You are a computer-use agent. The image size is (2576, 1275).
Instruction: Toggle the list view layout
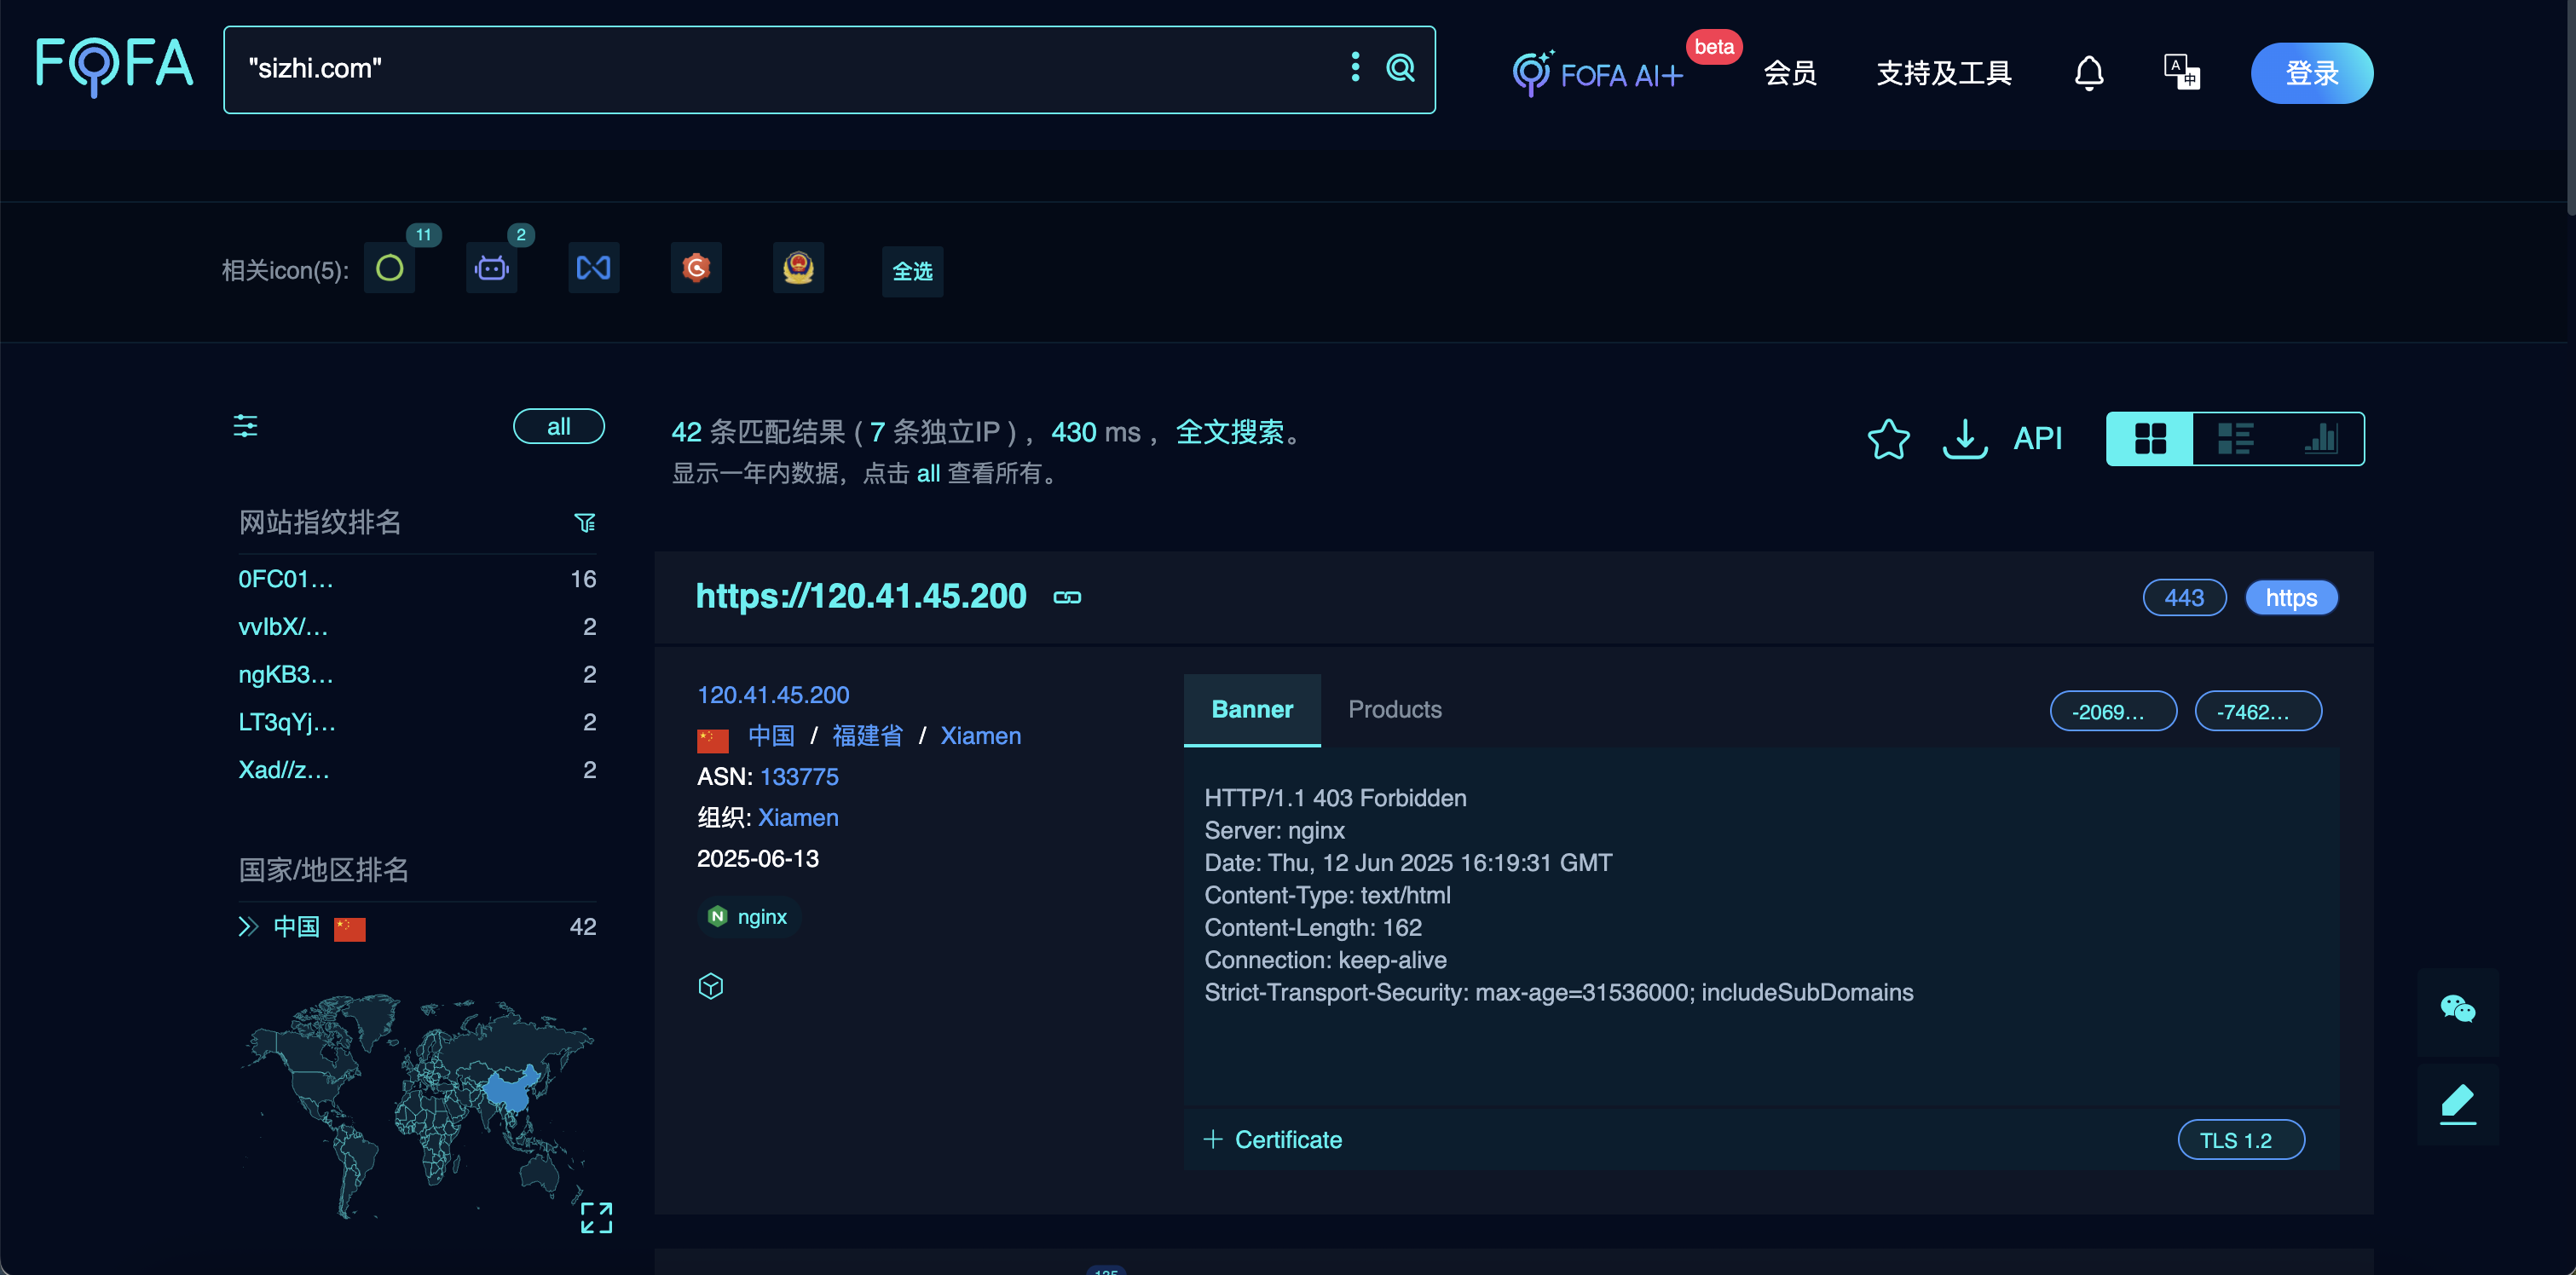point(2234,438)
